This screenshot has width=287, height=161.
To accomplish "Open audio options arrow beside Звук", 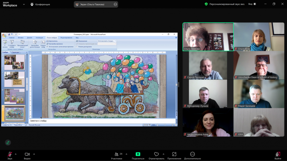I will tap(16, 154).
